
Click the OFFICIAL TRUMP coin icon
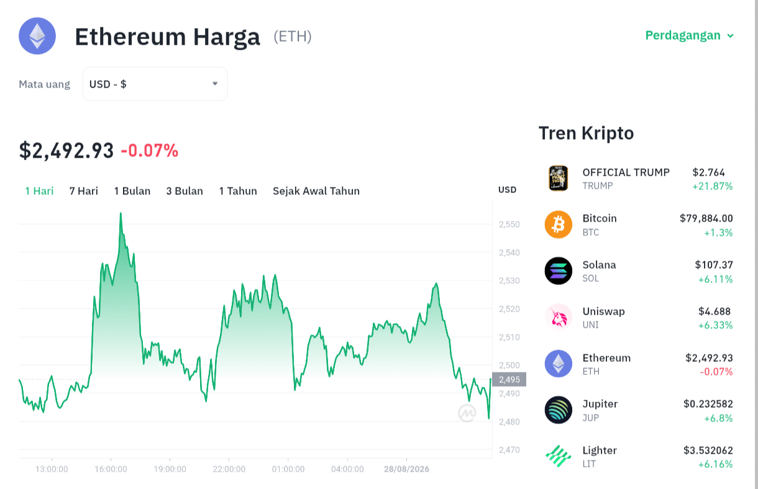click(x=559, y=178)
